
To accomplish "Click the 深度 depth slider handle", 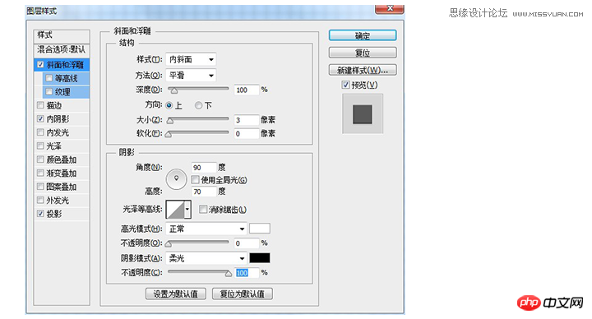I will click(x=173, y=90).
